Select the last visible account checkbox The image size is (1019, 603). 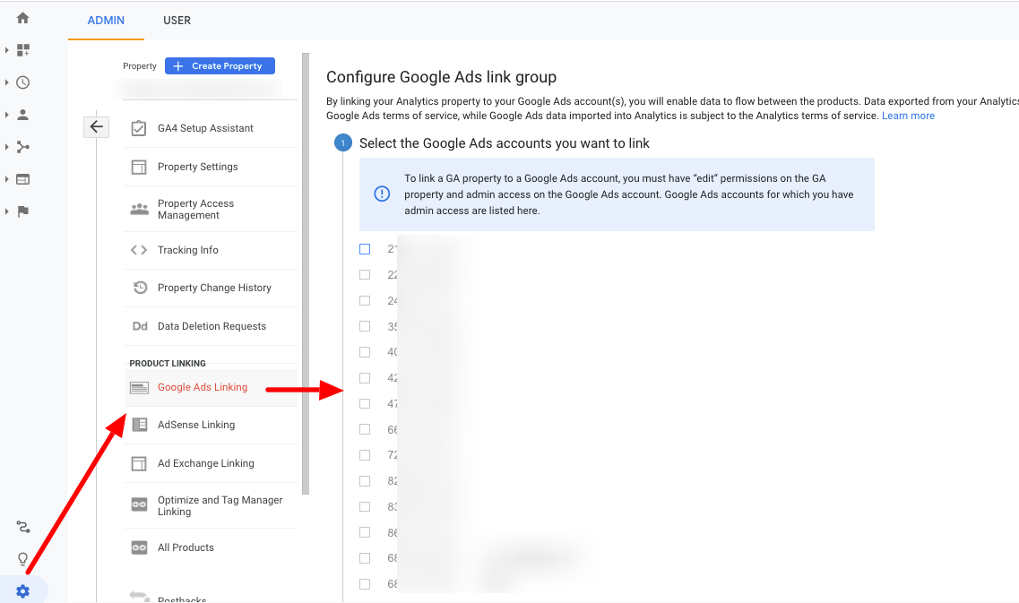tap(365, 583)
